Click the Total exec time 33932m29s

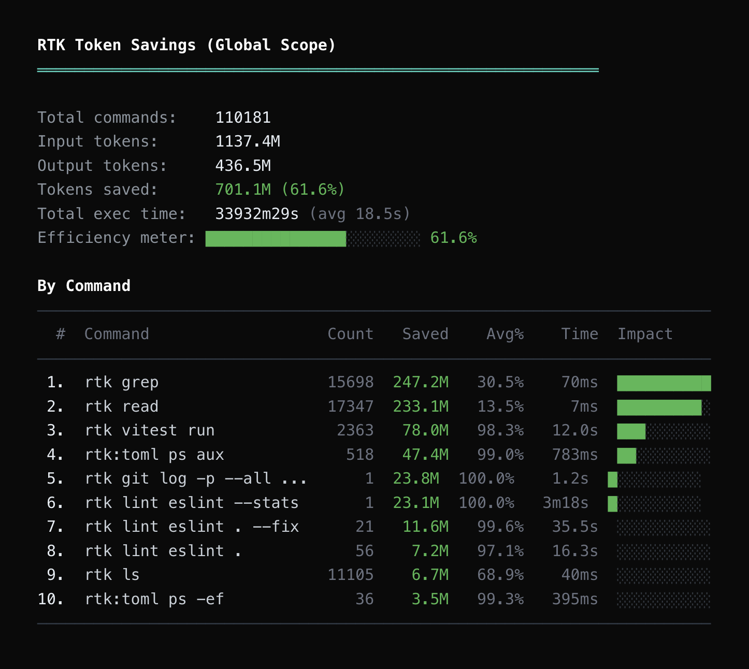[257, 214]
